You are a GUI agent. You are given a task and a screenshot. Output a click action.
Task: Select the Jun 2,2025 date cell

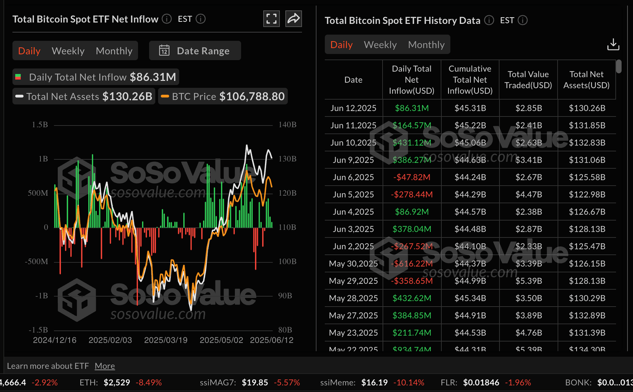click(x=354, y=246)
